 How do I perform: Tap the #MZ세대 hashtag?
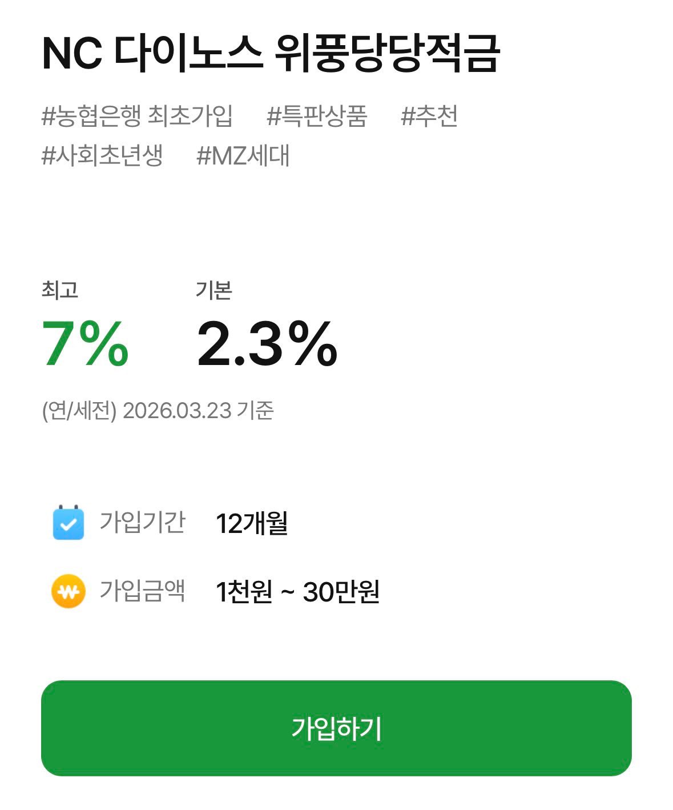pos(243,155)
